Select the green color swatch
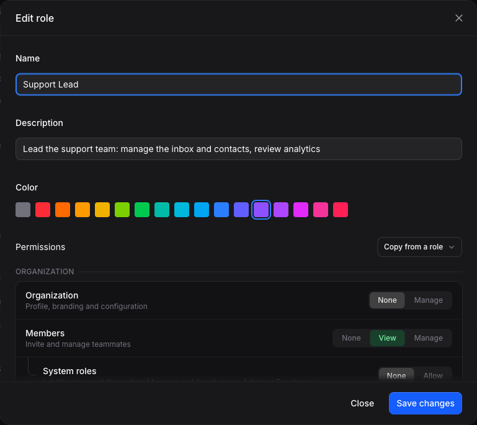Viewport: 477px width, 425px height. point(142,210)
